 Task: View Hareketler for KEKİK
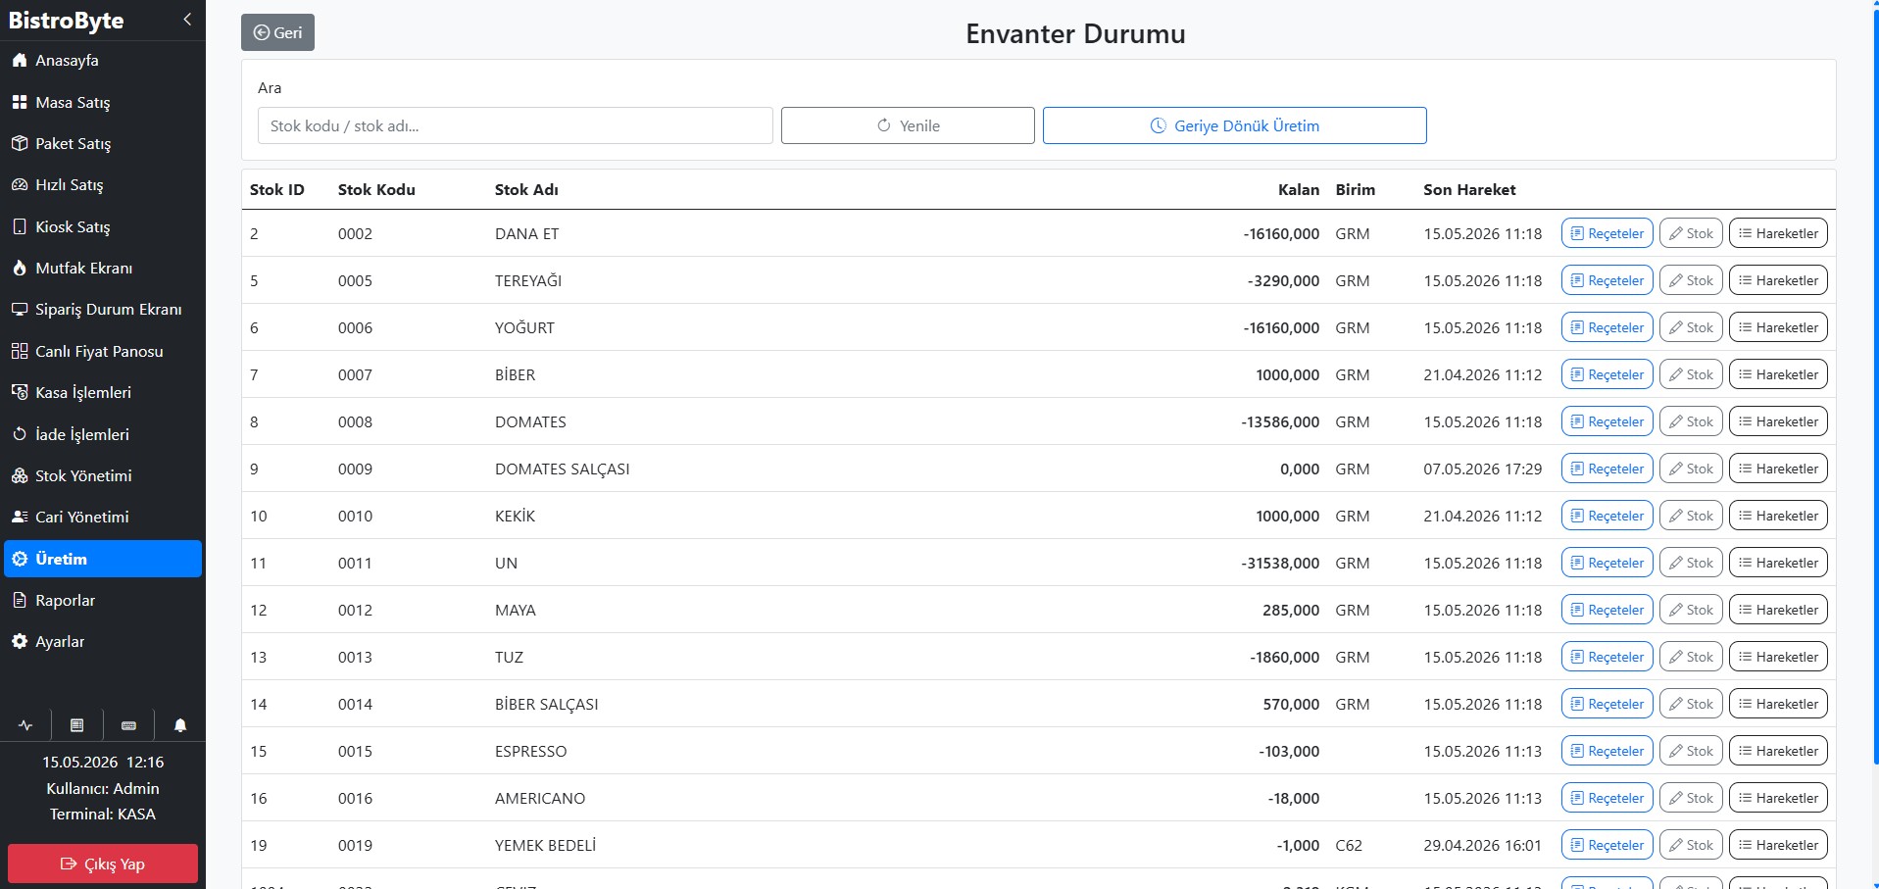[1778, 516]
